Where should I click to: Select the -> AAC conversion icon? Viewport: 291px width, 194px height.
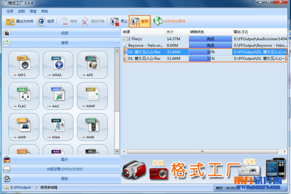coord(58,96)
